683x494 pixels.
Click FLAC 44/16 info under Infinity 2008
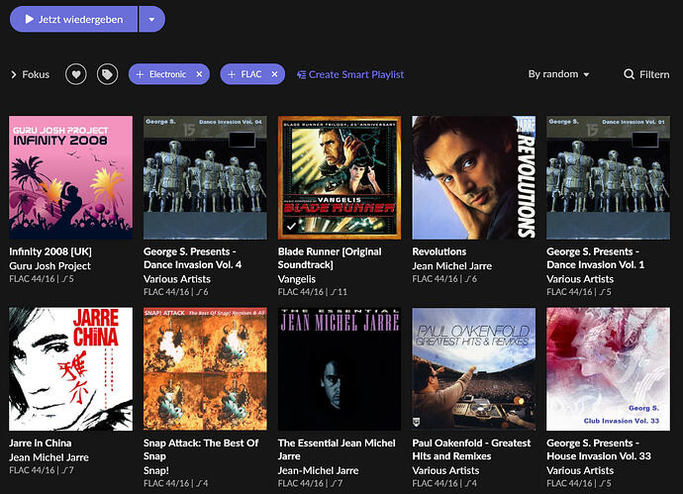[x=42, y=279]
